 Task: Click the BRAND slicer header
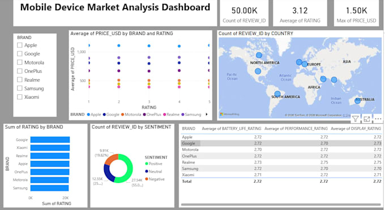pyautogui.click(x=24, y=37)
